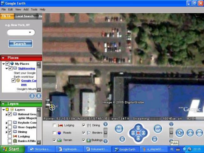
Task: Click the compass rose on the map
Action: (x=52, y=107)
